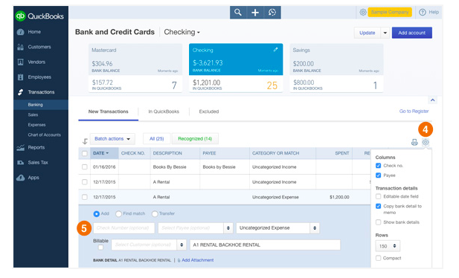The height and width of the screenshot is (278, 459).
Task: Toggle the Check no. column checkbox
Action: 378,166
